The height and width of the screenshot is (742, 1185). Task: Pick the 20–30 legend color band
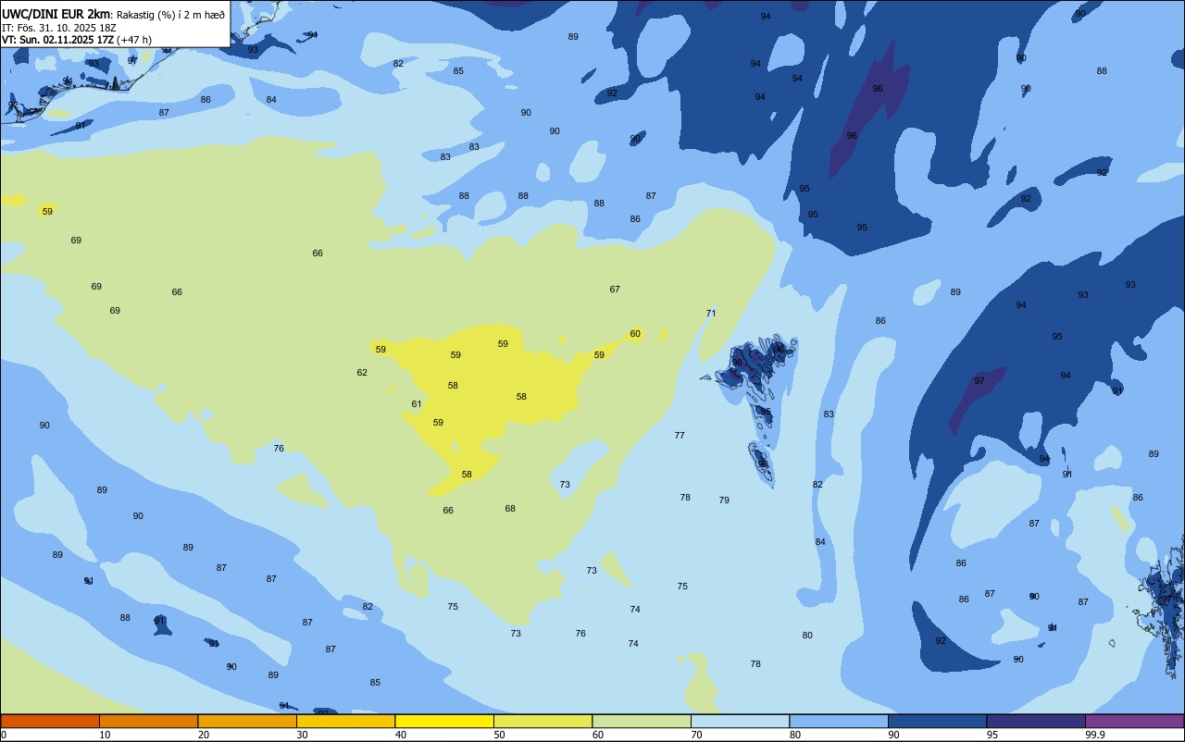[x=247, y=721]
